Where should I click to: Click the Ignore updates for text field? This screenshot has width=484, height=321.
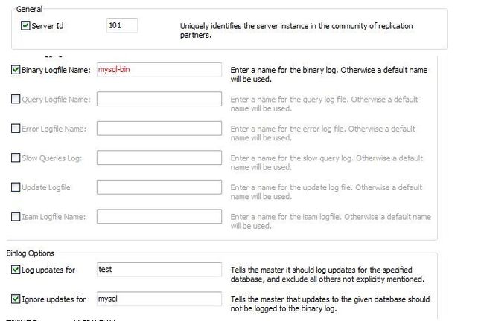coord(159,299)
